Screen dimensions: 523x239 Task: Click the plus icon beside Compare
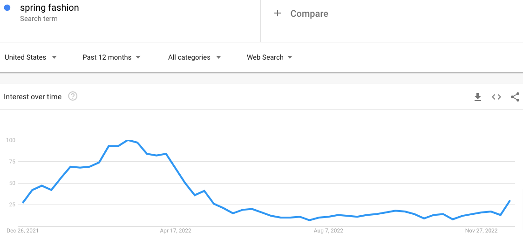click(278, 14)
